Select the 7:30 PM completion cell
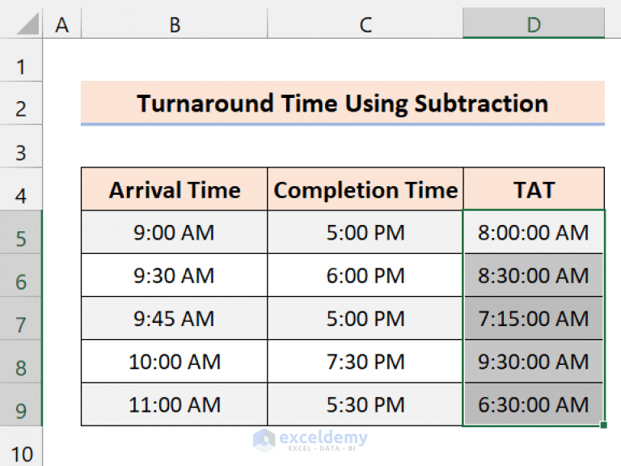Screen dimensions: 621x466 click(365, 361)
